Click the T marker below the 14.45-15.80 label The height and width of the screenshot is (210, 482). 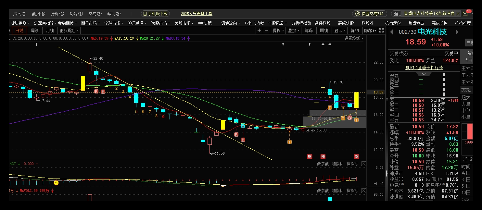pyautogui.click(x=289, y=142)
